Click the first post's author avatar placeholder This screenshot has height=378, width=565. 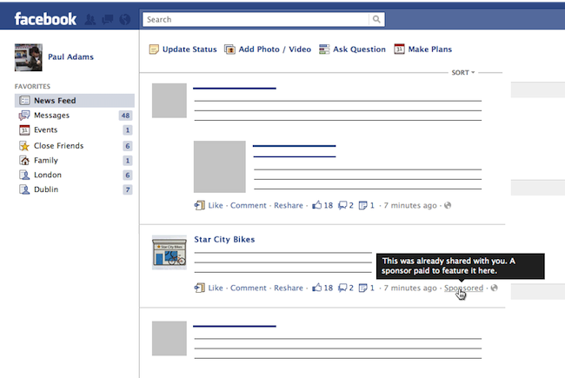pyautogui.click(x=169, y=101)
